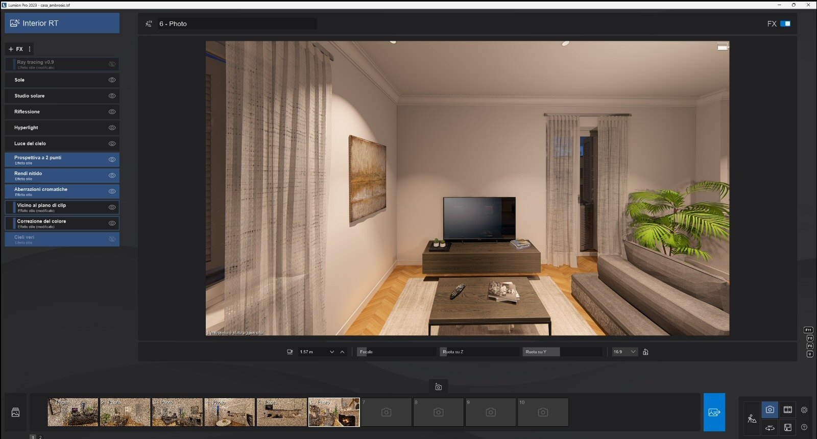Raise camera height with the up chevron

tap(342, 352)
